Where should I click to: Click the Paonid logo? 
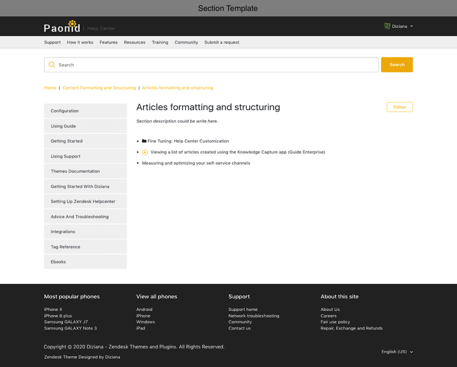(62, 27)
